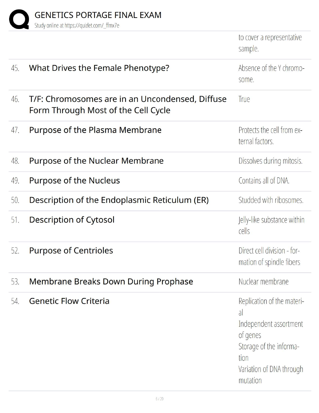The width and height of the screenshot is (319, 413).
Task: Select 'Purpose of the Nucleus' term
Action: [74, 181]
